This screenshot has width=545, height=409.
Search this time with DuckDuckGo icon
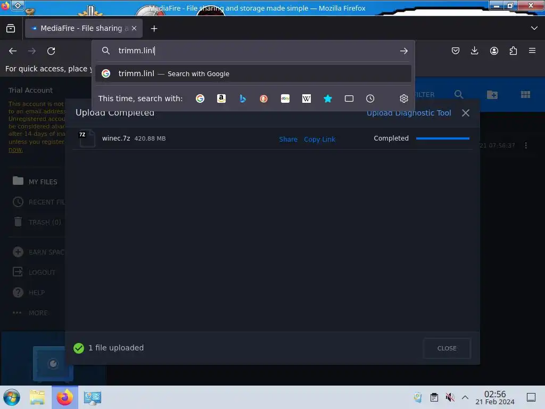[264, 99]
